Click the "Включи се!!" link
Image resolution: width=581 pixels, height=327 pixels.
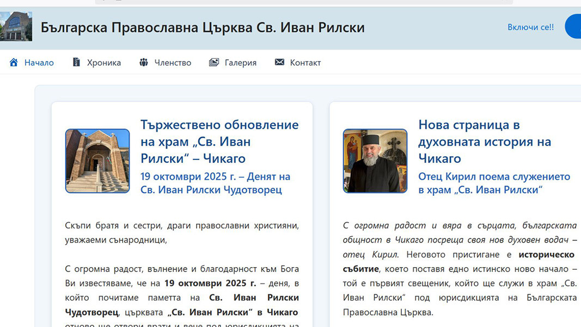pyautogui.click(x=530, y=27)
